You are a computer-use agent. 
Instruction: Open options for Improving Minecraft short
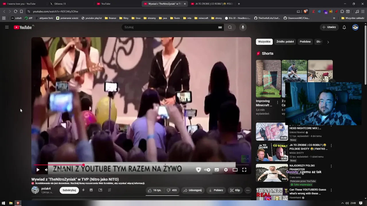coord(277,102)
